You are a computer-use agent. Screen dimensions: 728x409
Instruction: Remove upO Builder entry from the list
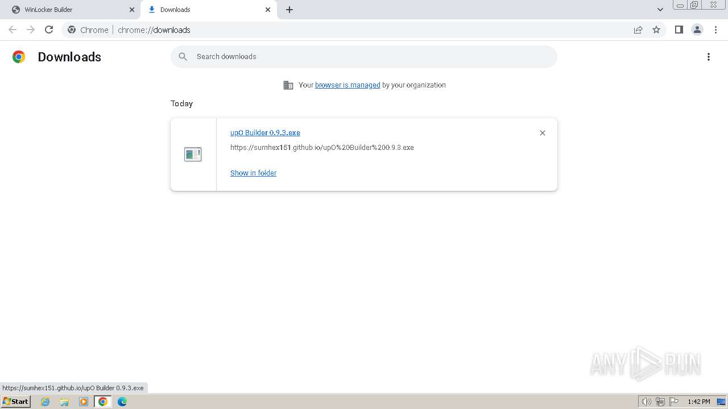coord(543,133)
